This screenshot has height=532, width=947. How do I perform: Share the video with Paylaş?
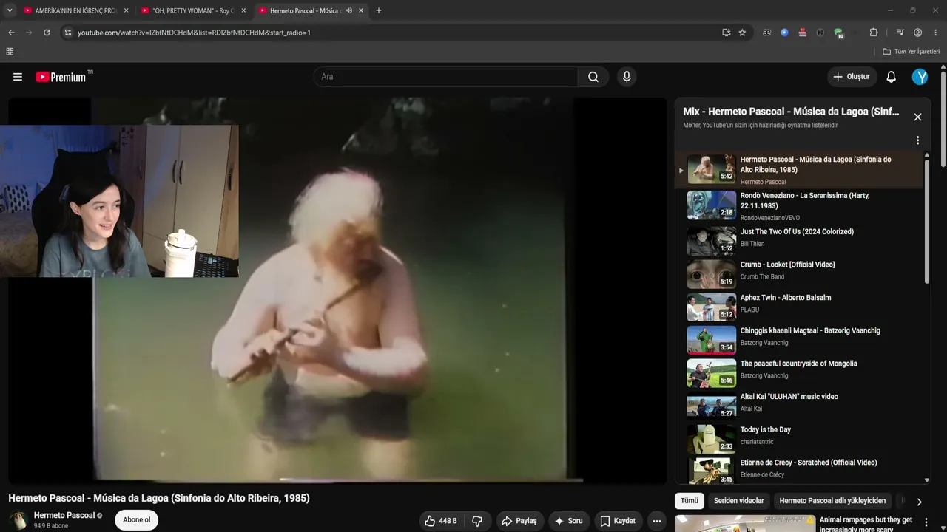519,521
